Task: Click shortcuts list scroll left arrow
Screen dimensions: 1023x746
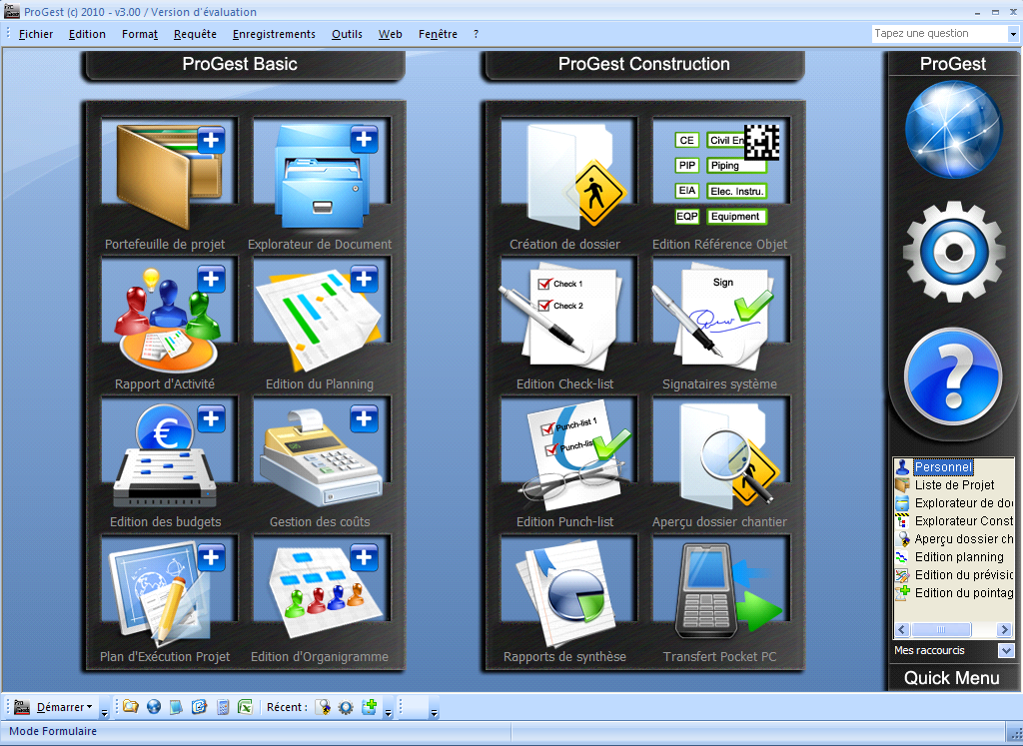Action: click(902, 629)
